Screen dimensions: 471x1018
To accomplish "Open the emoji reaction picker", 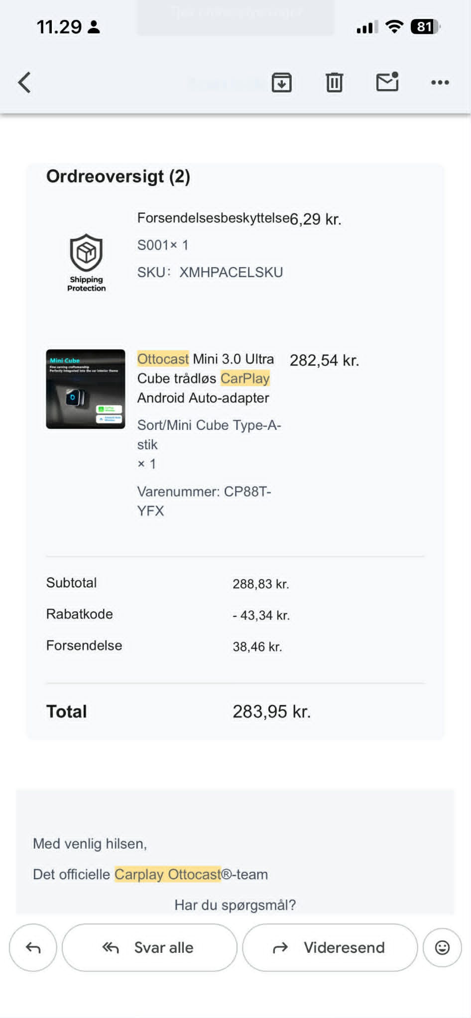I will click(442, 948).
